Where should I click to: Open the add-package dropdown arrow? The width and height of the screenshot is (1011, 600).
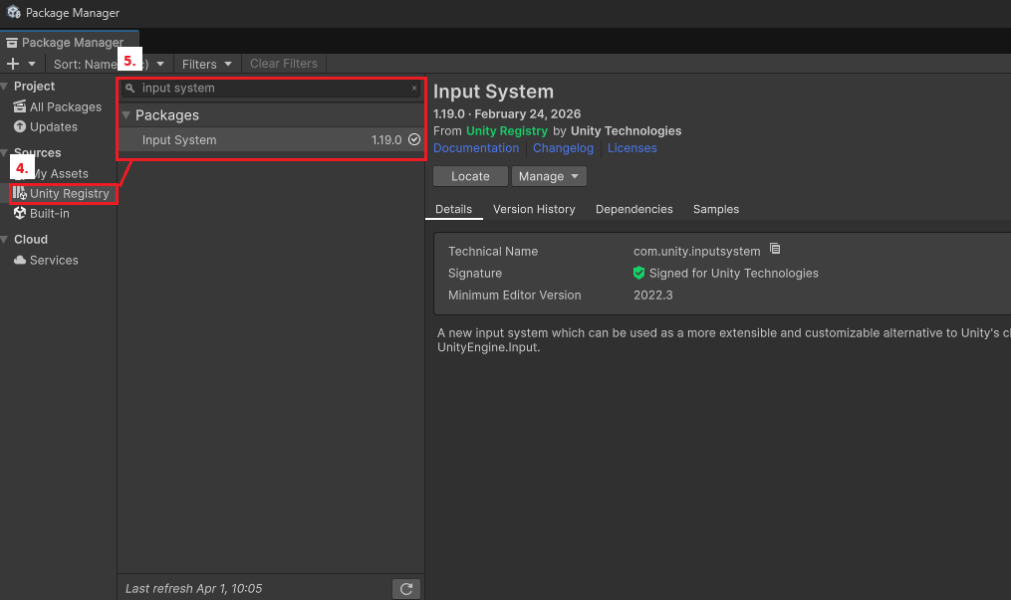coord(32,64)
